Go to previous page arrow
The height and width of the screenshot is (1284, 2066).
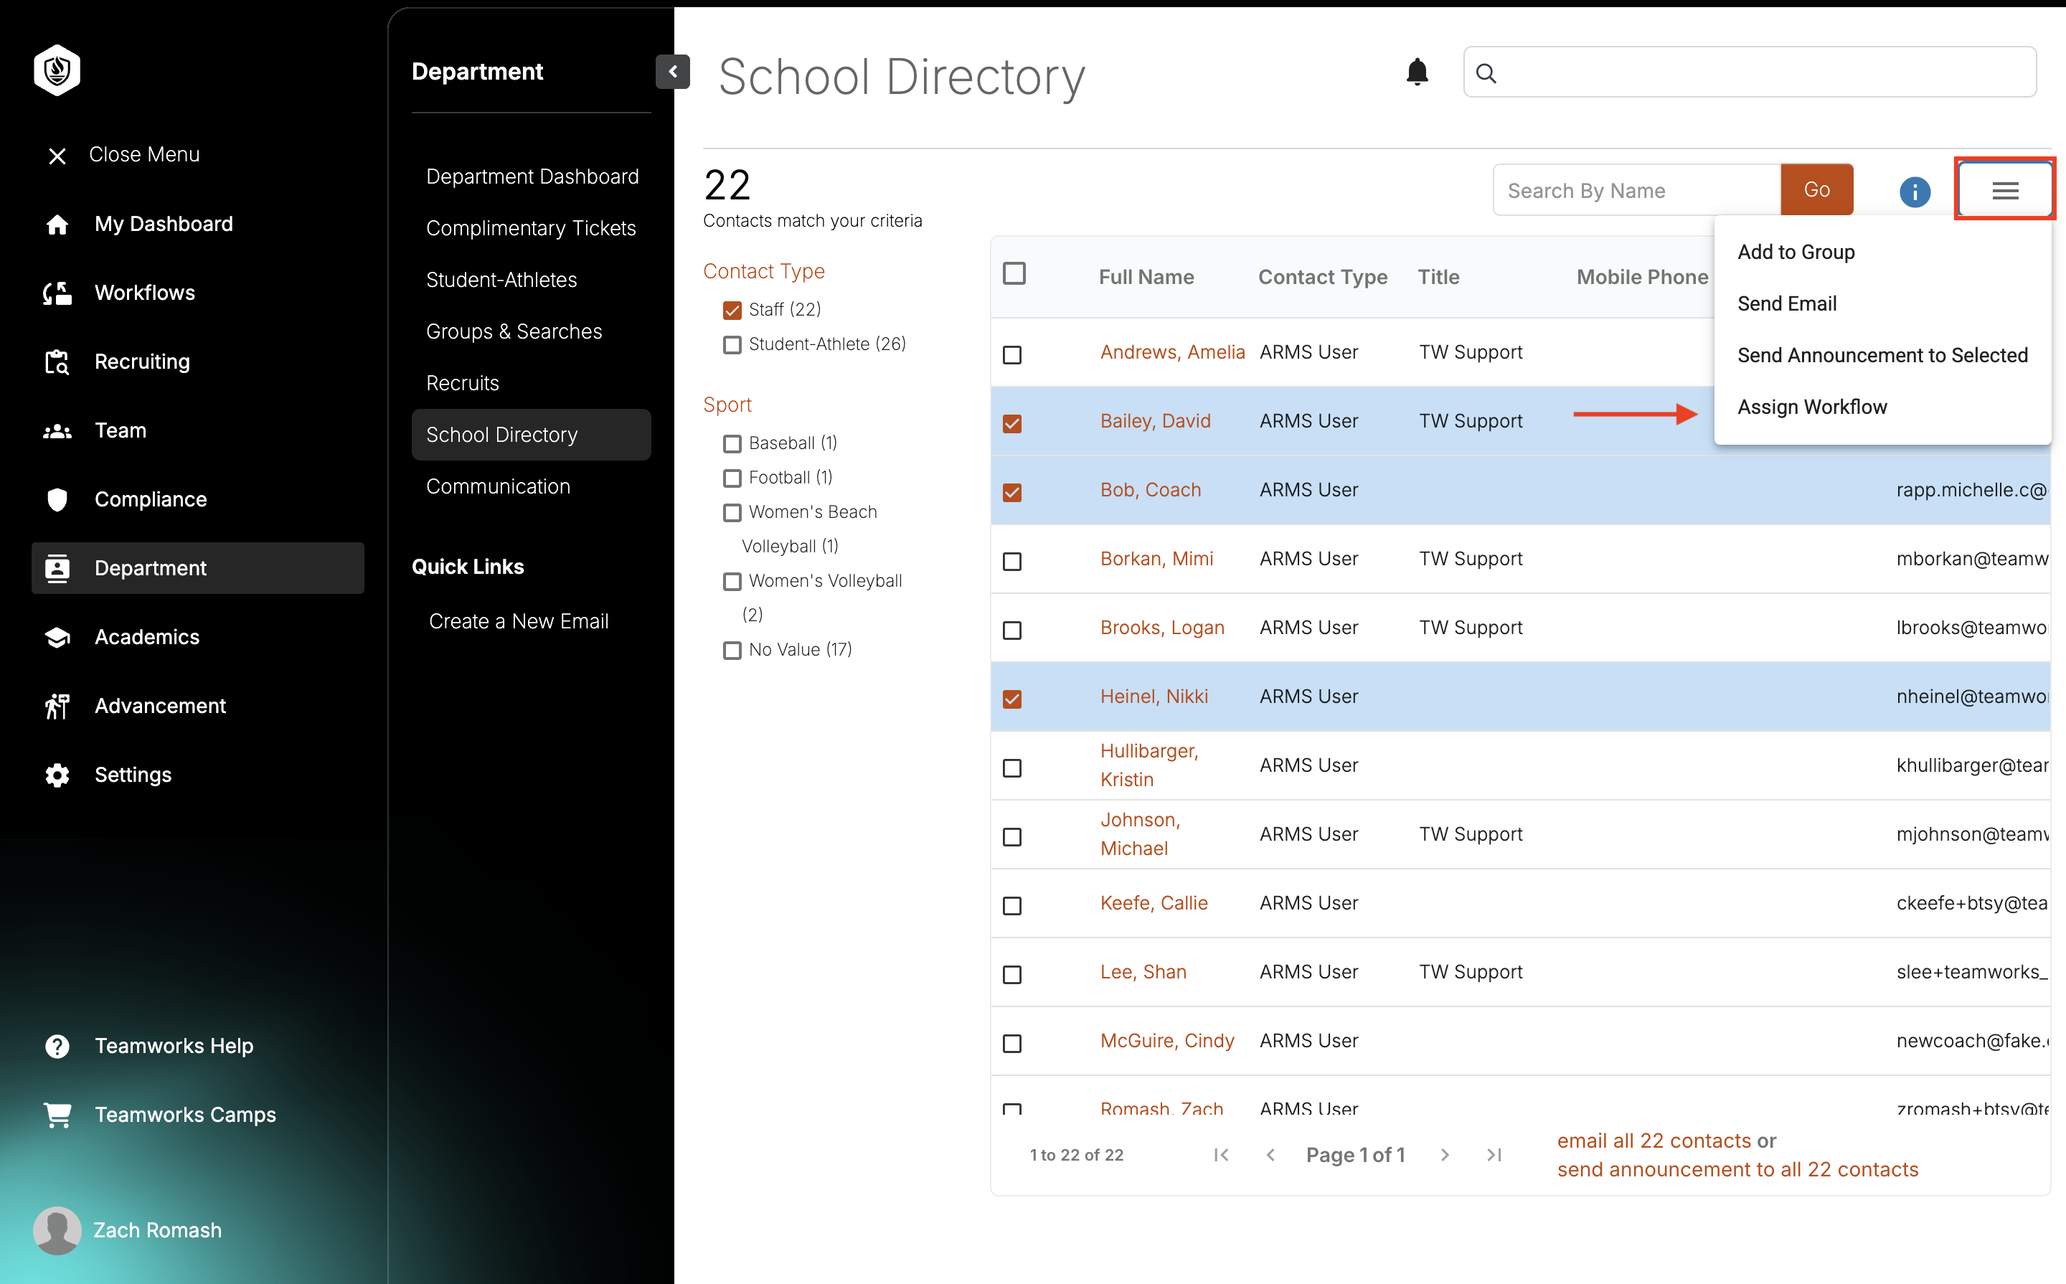click(x=1270, y=1155)
